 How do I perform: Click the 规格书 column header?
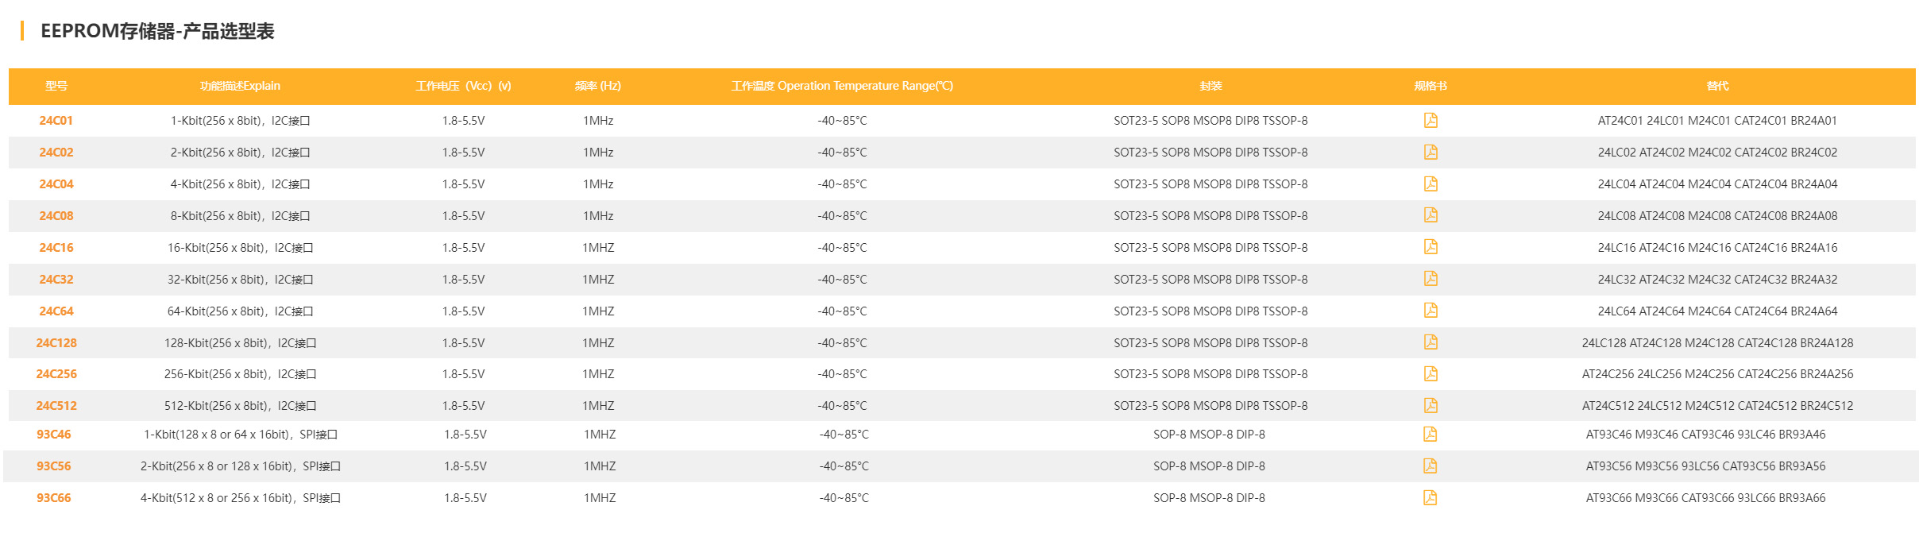pyautogui.click(x=1430, y=86)
